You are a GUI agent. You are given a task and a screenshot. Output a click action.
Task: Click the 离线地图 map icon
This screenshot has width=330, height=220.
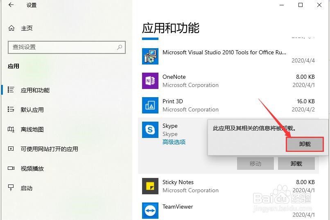click(11, 129)
